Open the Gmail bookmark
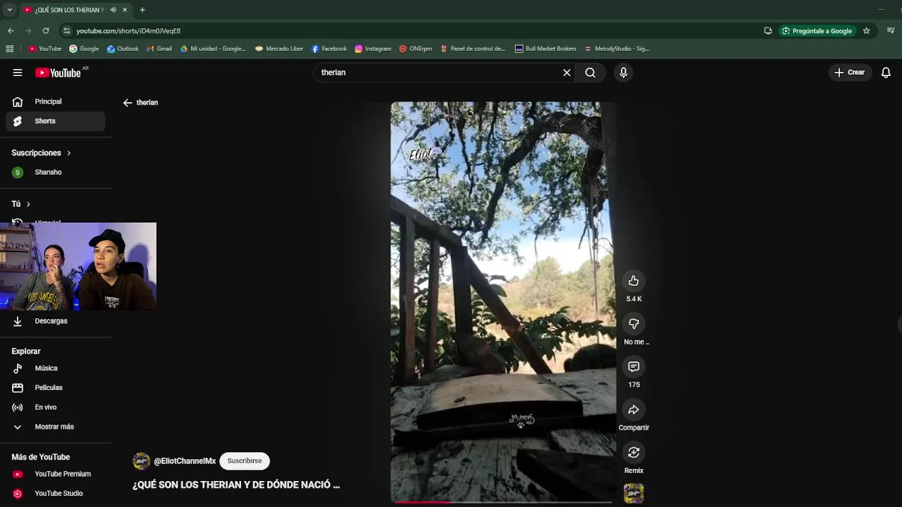This screenshot has width=902, height=507. coord(159,49)
